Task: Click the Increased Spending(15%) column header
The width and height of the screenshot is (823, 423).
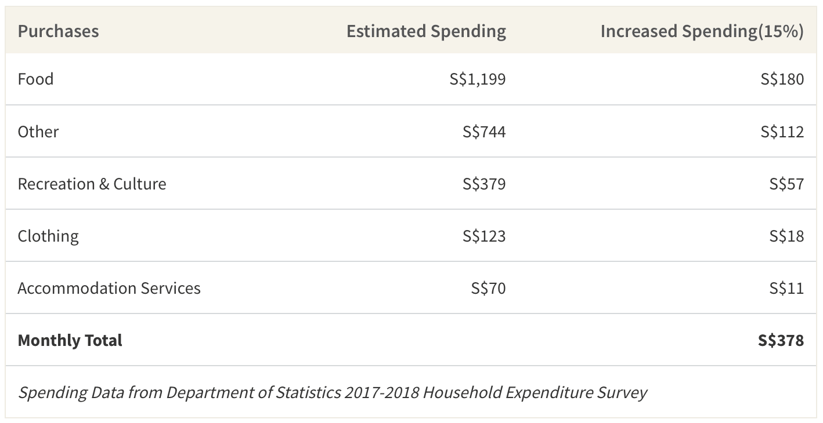Action: pyautogui.click(x=702, y=31)
